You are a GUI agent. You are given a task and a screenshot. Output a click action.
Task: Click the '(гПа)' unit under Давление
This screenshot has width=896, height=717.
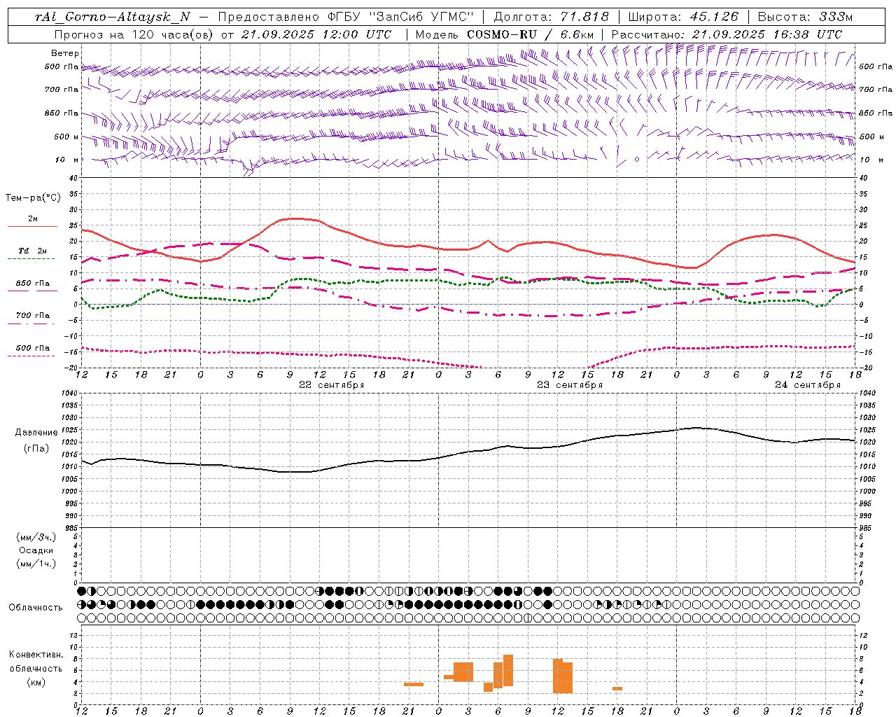click(36, 449)
